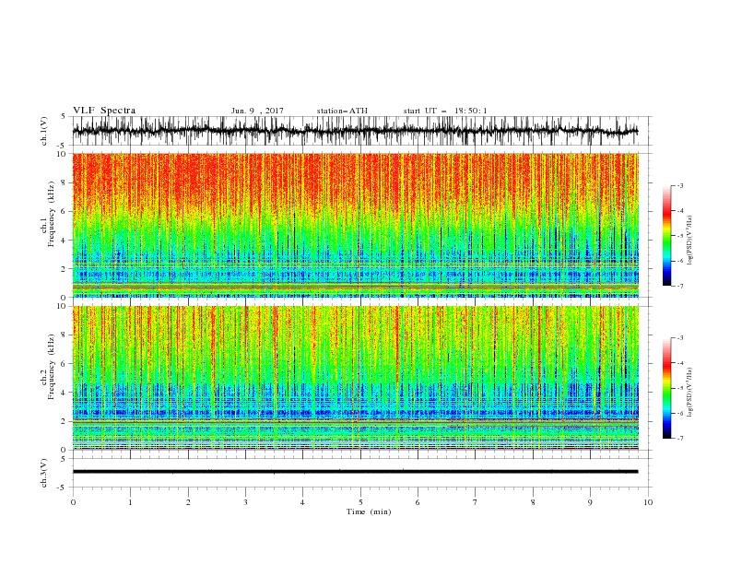730x564 pixels.
Task: Click time axis tick label "7"
Action: pyautogui.click(x=476, y=502)
